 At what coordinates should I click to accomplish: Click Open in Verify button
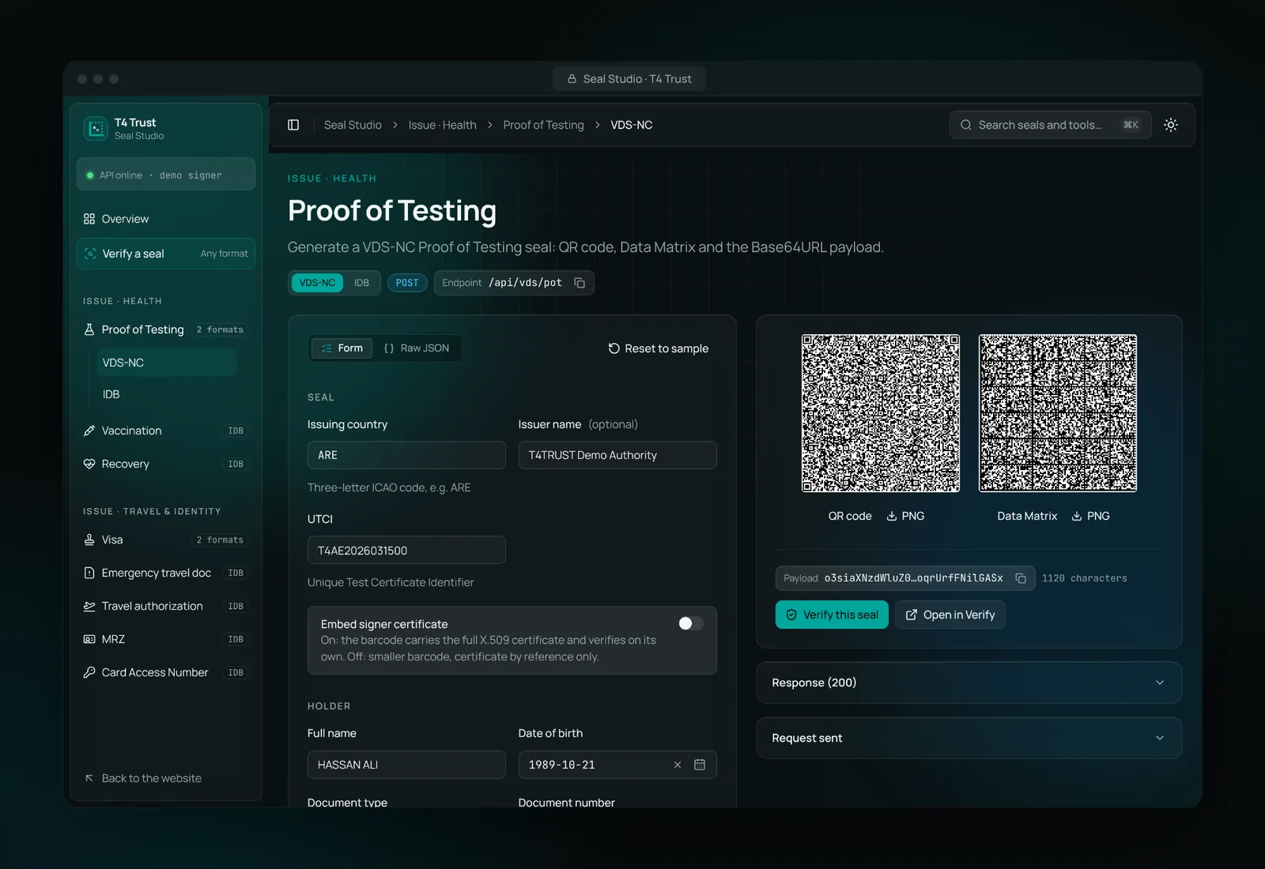point(950,615)
